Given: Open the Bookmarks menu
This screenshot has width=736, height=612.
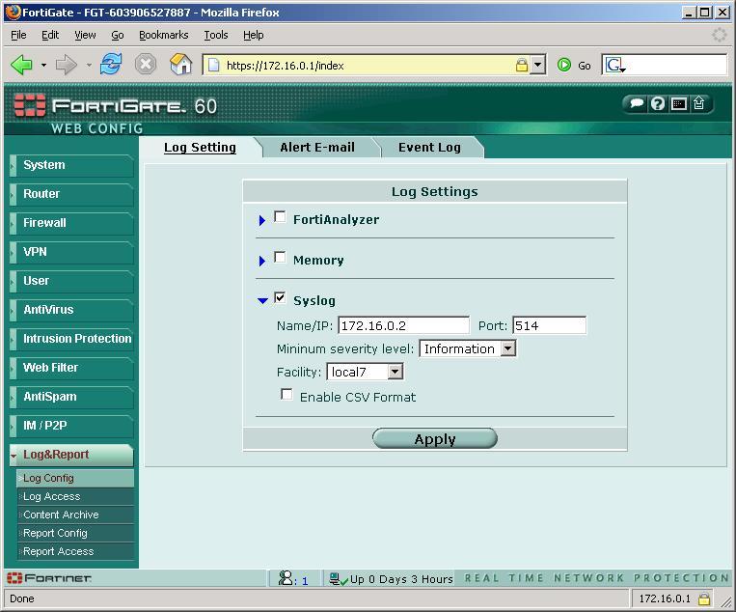Looking at the screenshot, I should coord(163,35).
